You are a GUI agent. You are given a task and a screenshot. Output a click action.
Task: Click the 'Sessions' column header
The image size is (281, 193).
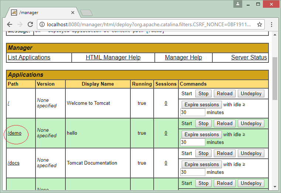(x=166, y=84)
